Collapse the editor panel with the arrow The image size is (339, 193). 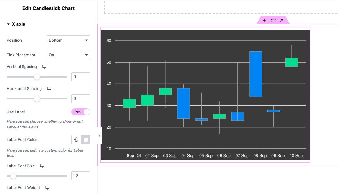[100, 136]
